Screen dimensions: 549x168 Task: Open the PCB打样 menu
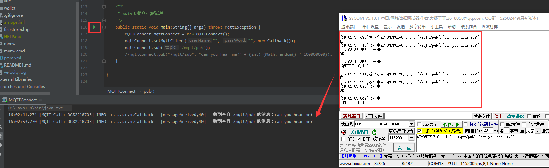coord(489,27)
